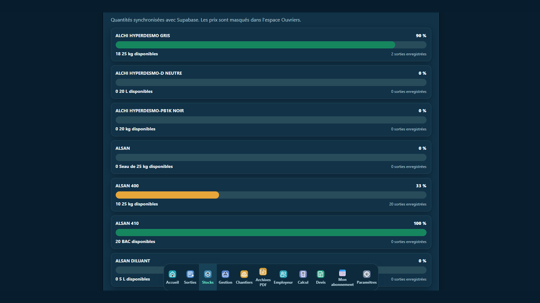Image resolution: width=540 pixels, height=303 pixels.
Task: Click the 90 % value
Action: click(x=421, y=36)
